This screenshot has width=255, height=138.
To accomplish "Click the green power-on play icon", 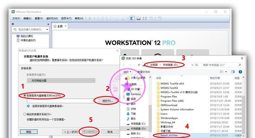I will [90, 19].
